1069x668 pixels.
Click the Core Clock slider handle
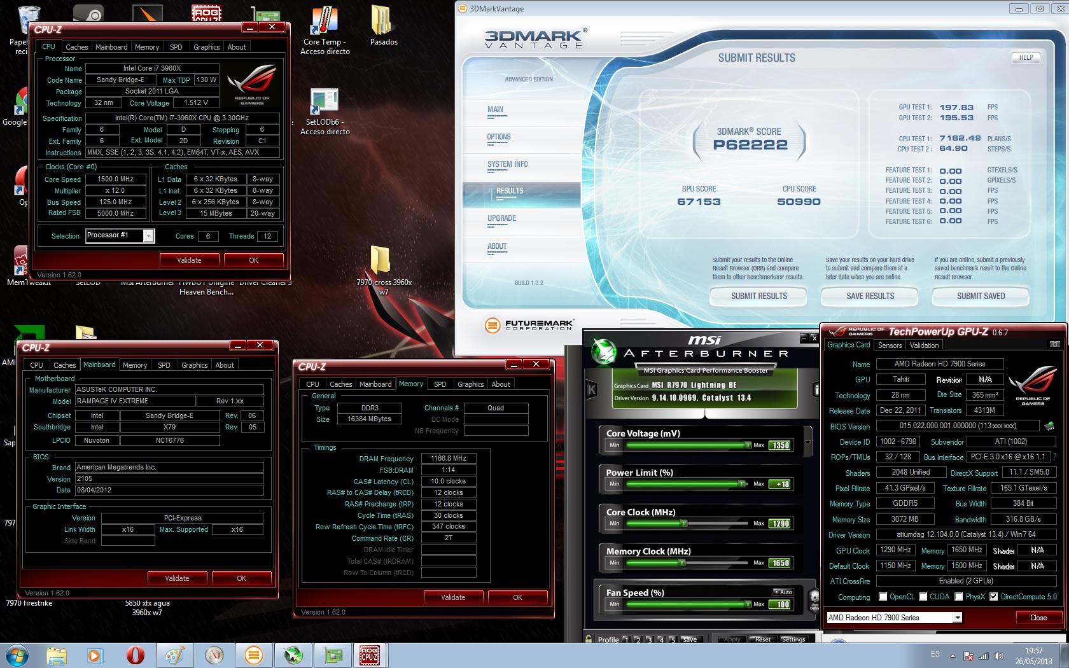point(684,523)
